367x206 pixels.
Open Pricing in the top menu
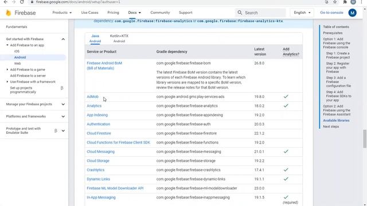coord(113,13)
